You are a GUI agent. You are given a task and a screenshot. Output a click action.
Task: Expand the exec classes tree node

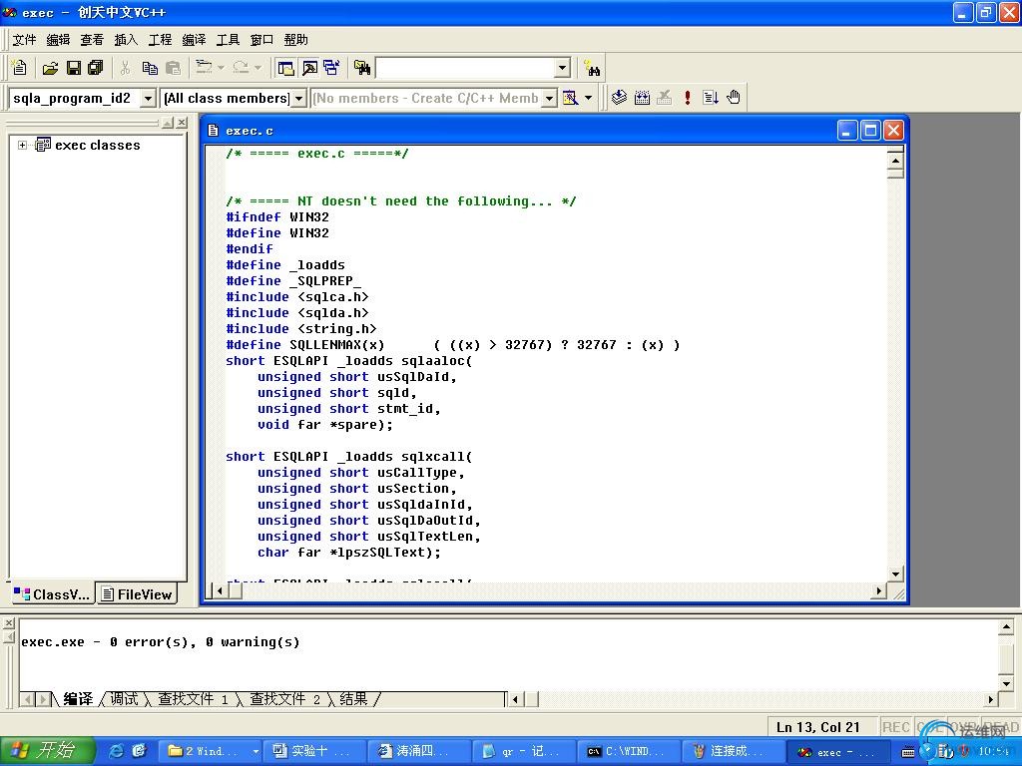(22, 145)
